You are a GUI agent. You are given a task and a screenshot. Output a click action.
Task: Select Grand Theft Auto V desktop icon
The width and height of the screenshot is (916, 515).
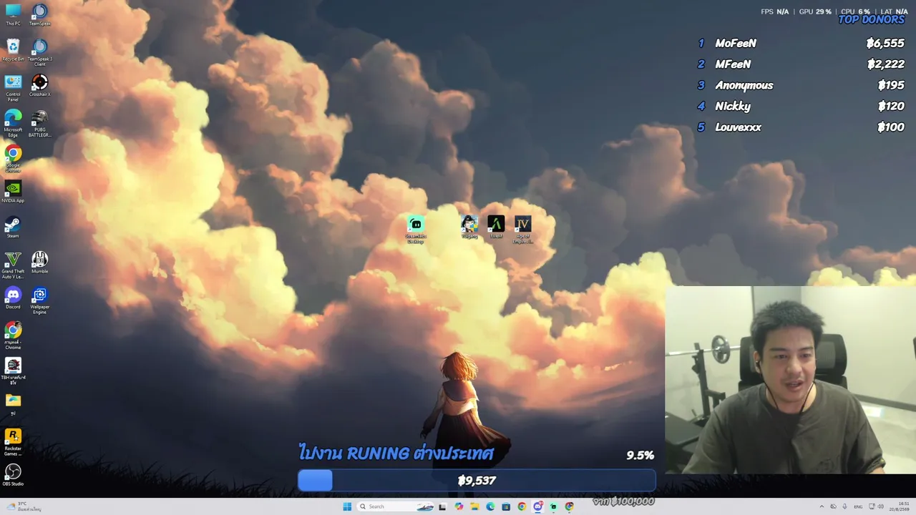click(x=13, y=265)
